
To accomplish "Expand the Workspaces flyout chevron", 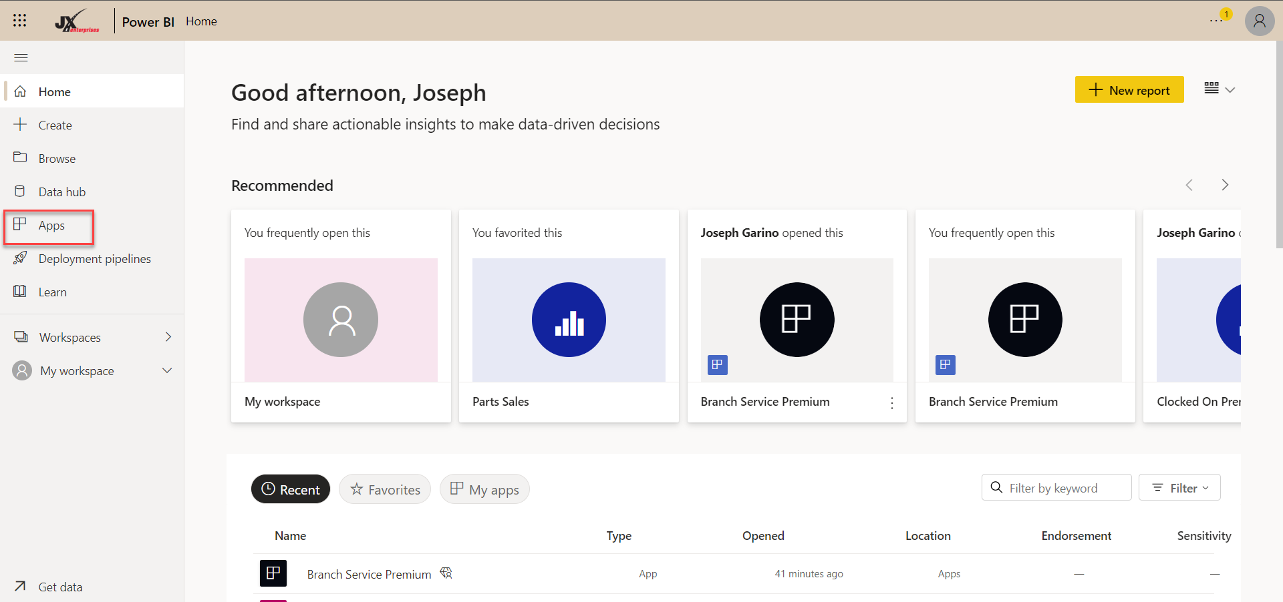I will click(168, 337).
